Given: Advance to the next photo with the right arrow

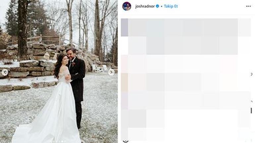Looking at the screenshot, I should [111, 72].
